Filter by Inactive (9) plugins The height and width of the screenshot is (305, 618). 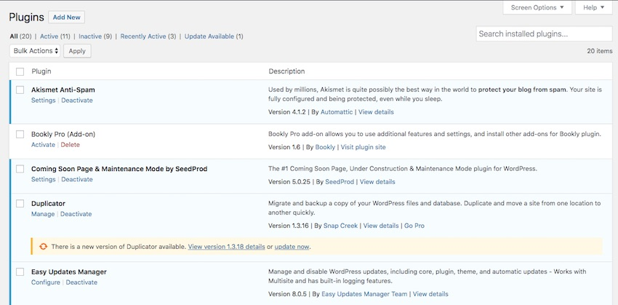[95, 36]
